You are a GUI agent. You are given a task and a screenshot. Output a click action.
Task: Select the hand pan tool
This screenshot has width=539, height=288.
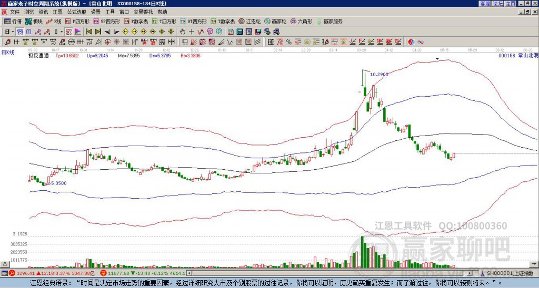[x=183, y=32]
